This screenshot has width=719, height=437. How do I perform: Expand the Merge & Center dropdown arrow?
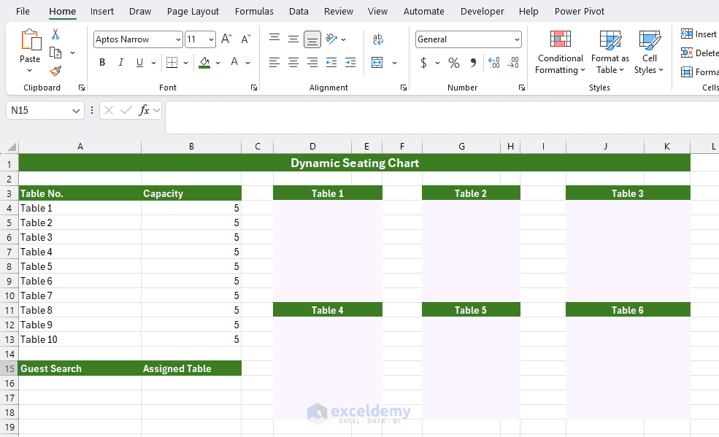point(394,63)
